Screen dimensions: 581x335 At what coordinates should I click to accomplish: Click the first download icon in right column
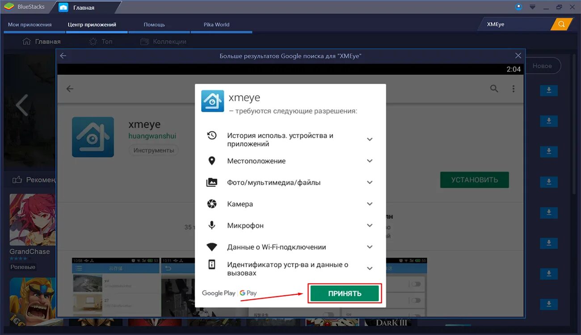[x=549, y=90]
